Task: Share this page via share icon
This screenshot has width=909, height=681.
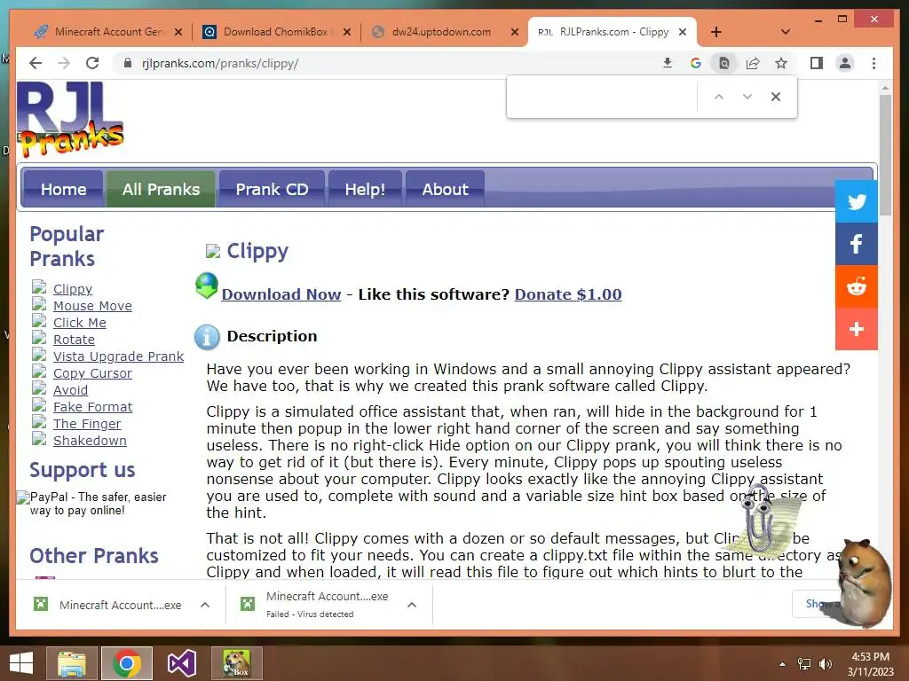Action: coord(753,63)
